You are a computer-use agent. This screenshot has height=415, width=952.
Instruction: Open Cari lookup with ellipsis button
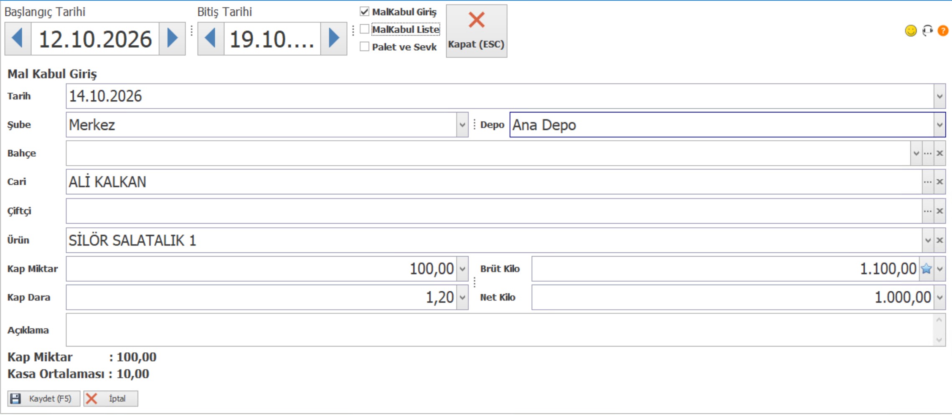tap(928, 182)
